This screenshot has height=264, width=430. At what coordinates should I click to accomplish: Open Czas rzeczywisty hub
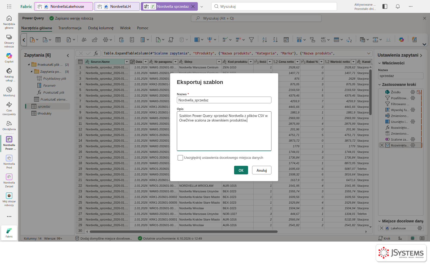pos(9,108)
